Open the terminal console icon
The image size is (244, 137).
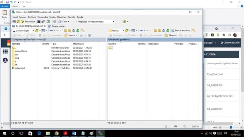coord(39,22)
